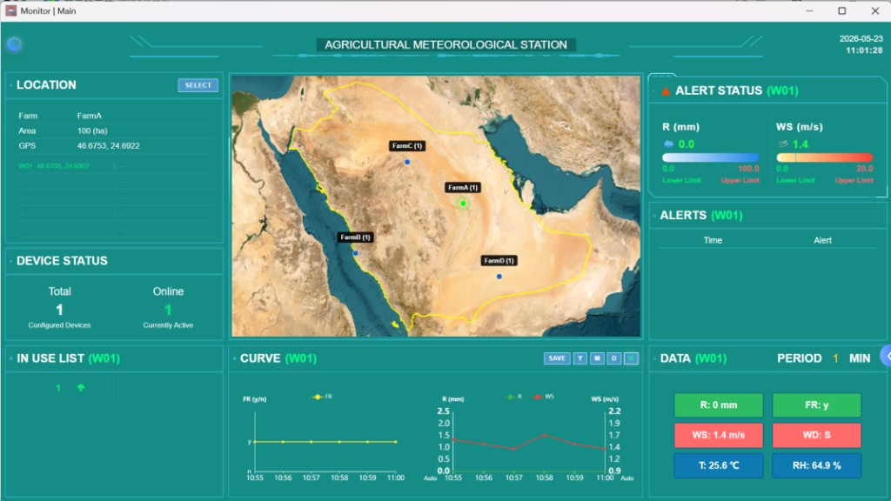This screenshot has width=891, height=501.
Task: Click the red alert triangle icon
Action: pyautogui.click(x=666, y=90)
